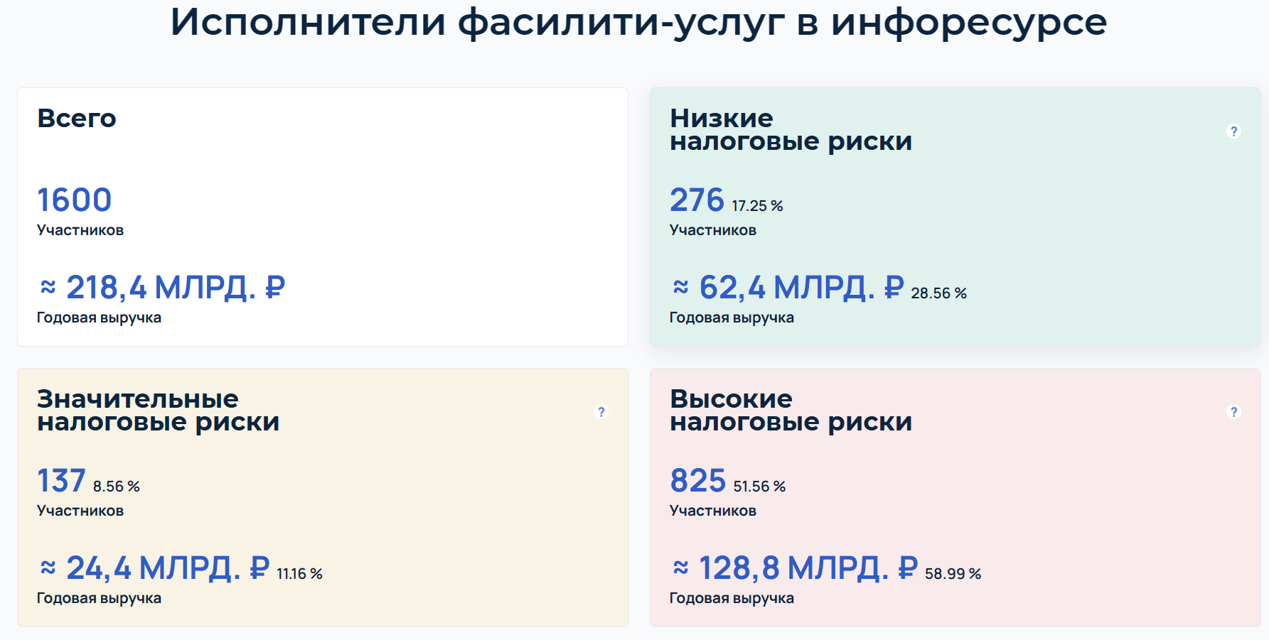Screen dimensions: 1269x640
Task: Click the 1600 participants number
Action: [x=75, y=200]
